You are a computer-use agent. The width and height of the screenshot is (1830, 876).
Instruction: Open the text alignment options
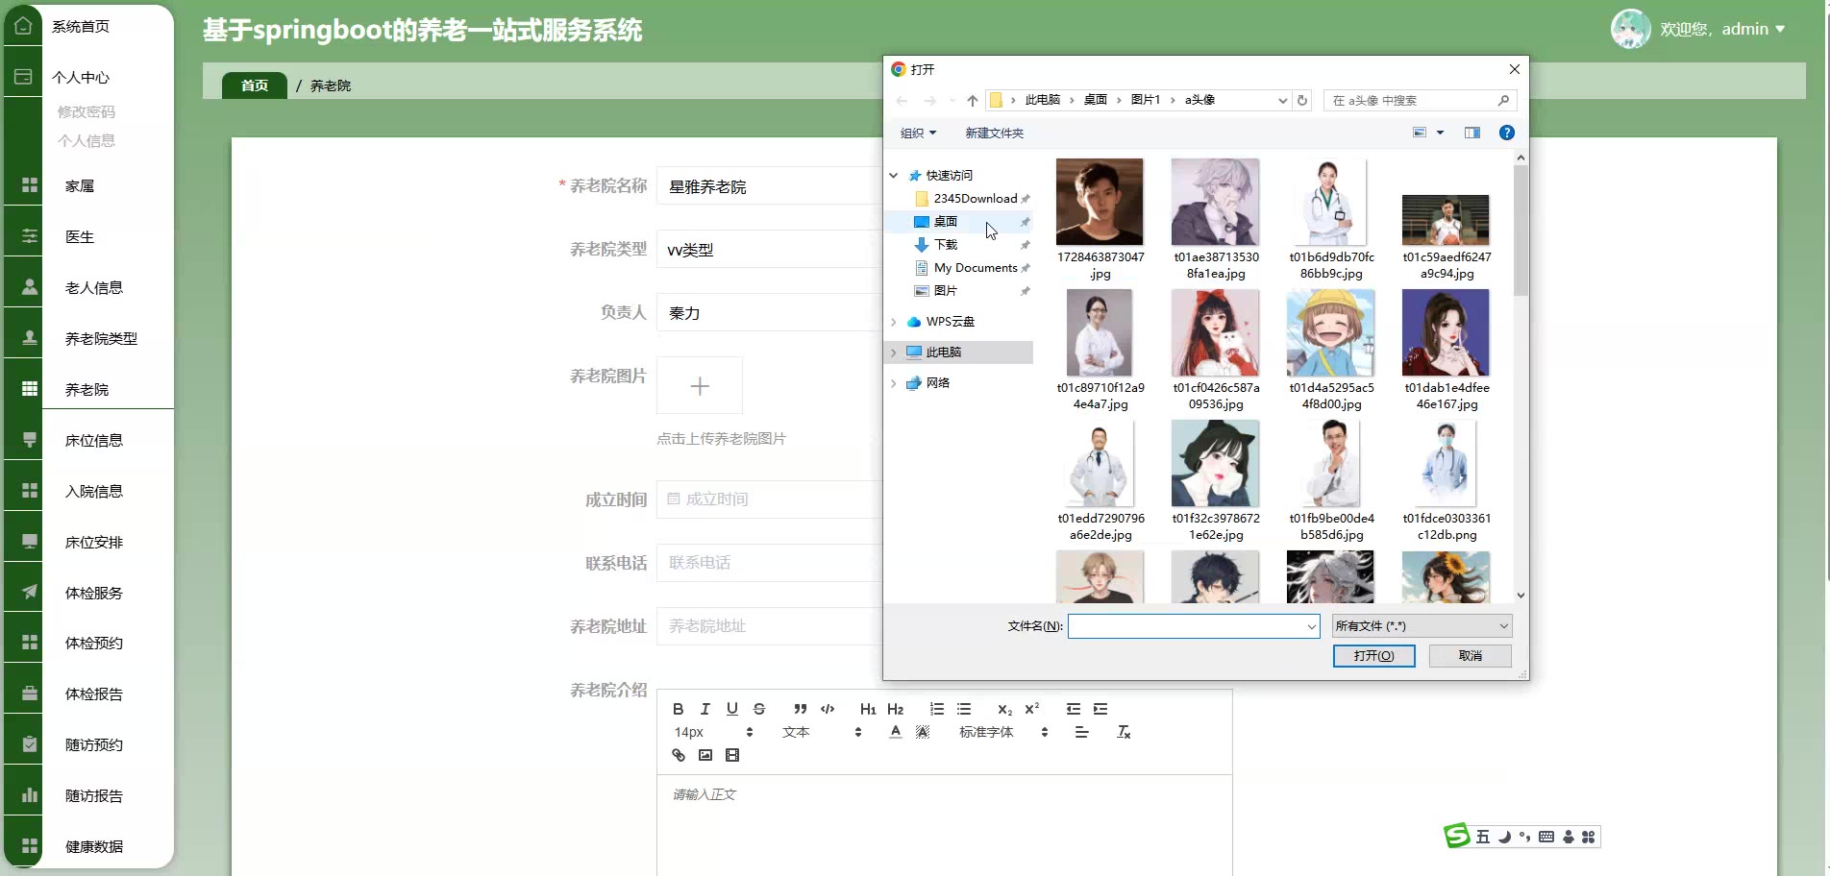[1081, 732]
